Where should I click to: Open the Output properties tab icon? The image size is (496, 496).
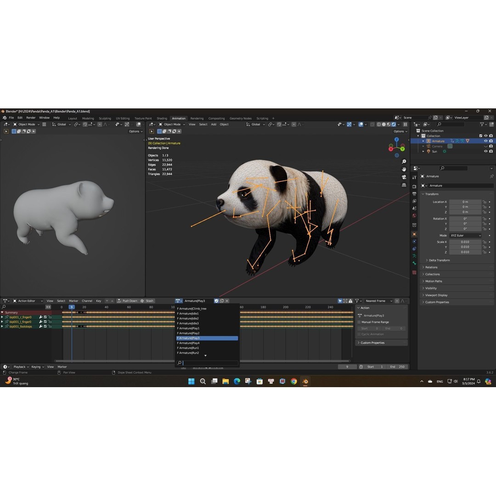414,194
